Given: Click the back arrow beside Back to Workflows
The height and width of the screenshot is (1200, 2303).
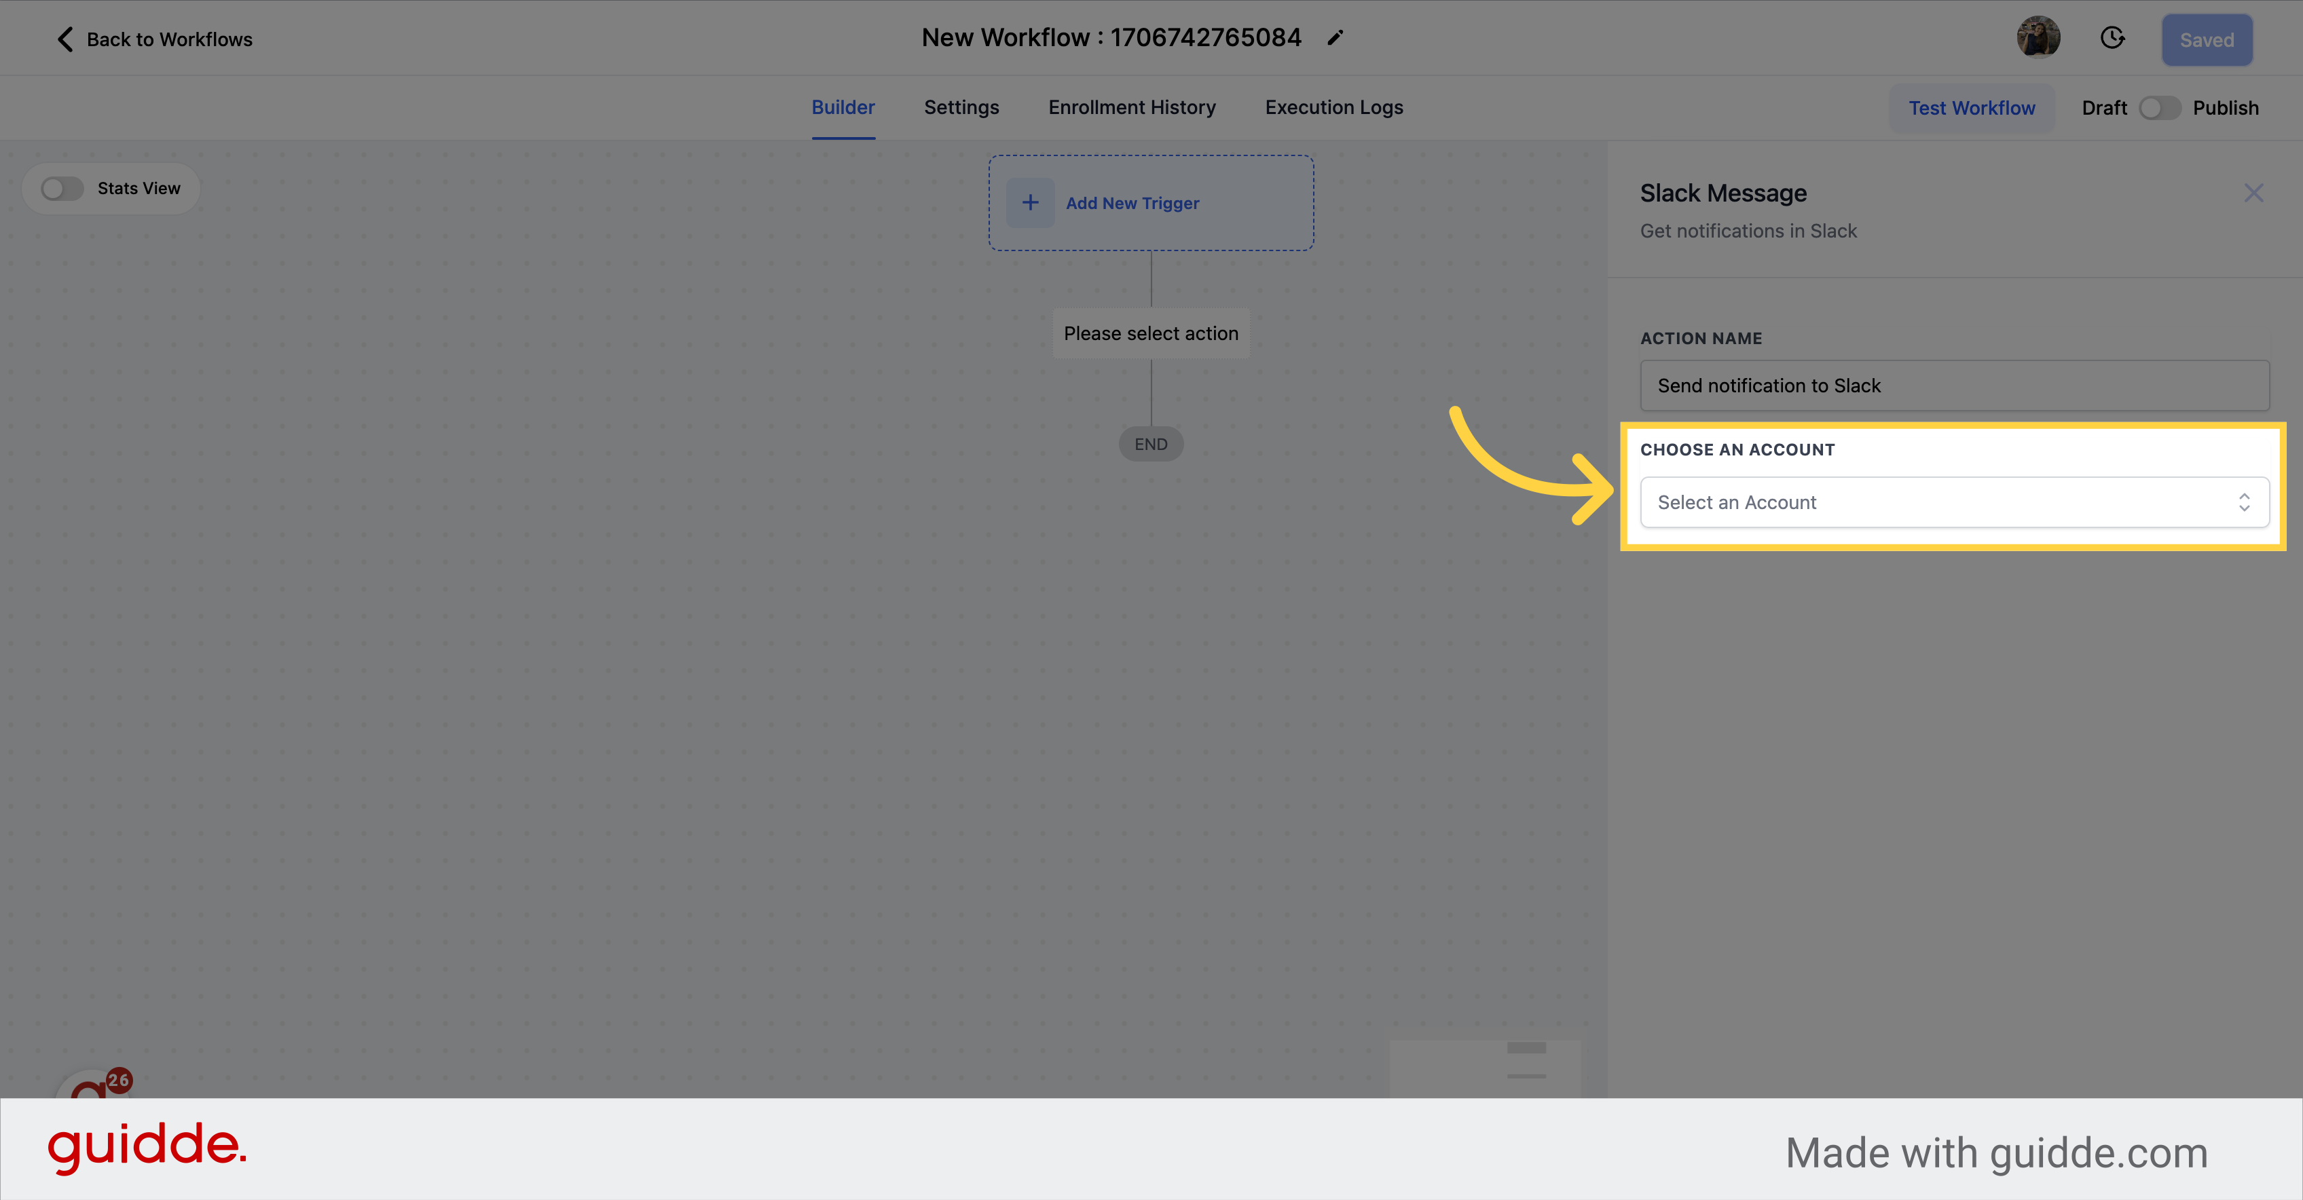Looking at the screenshot, I should (65, 39).
